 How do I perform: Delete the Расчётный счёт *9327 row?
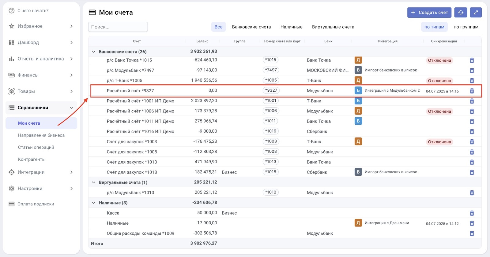[x=472, y=91]
